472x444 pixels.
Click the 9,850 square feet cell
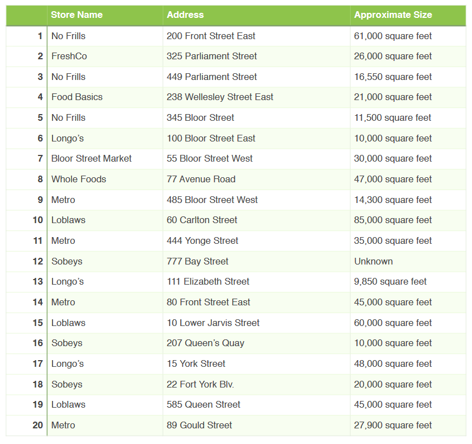tap(390, 282)
